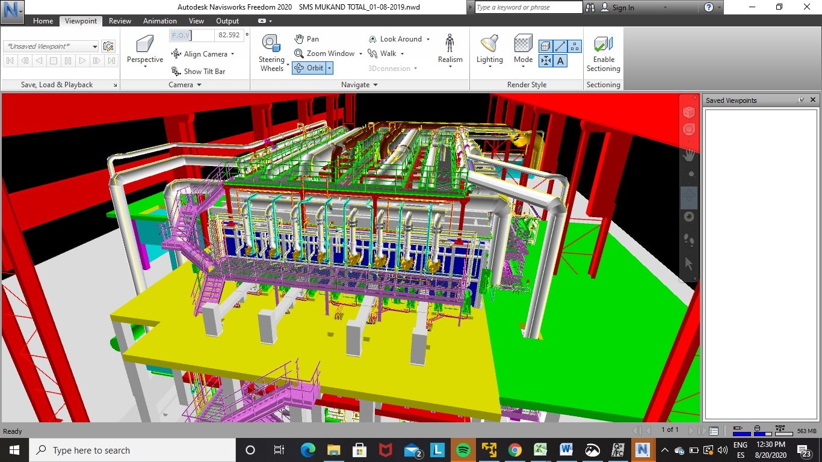Toggle auto-hide pin on Saved Viewpoints panel
822x462 pixels.
click(801, 100)
